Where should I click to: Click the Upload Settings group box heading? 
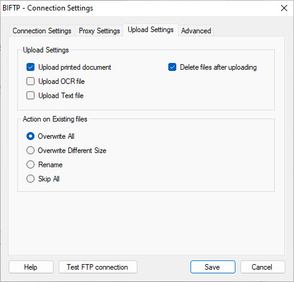(46, 50)
